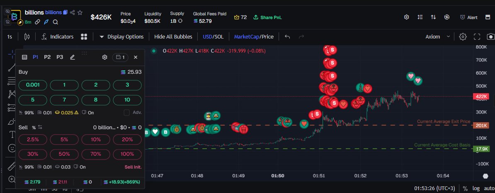Copy the billions token address
Screen dimensions: 495x193
[x=66, y=12]
